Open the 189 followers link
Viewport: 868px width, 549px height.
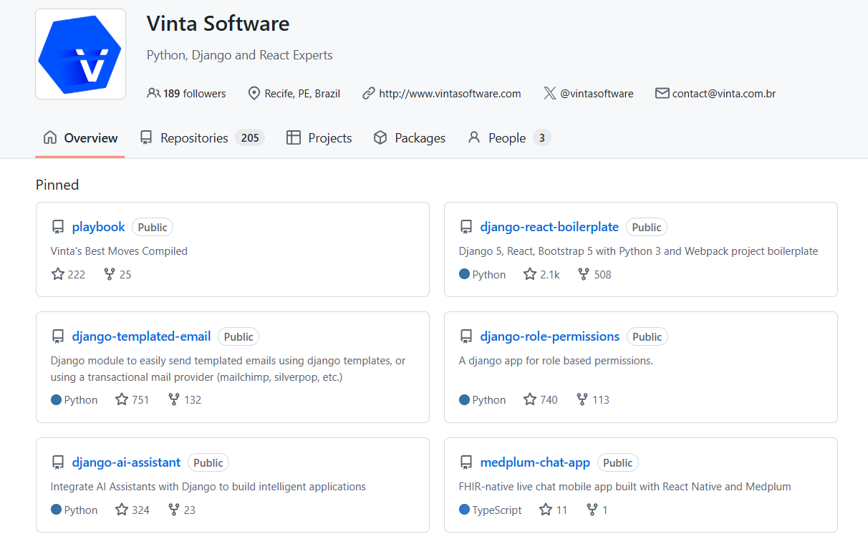[186, 93]
